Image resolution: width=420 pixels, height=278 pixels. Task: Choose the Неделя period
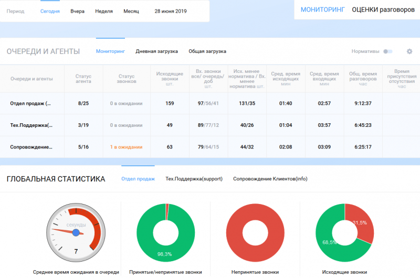(x=104, y=11)
